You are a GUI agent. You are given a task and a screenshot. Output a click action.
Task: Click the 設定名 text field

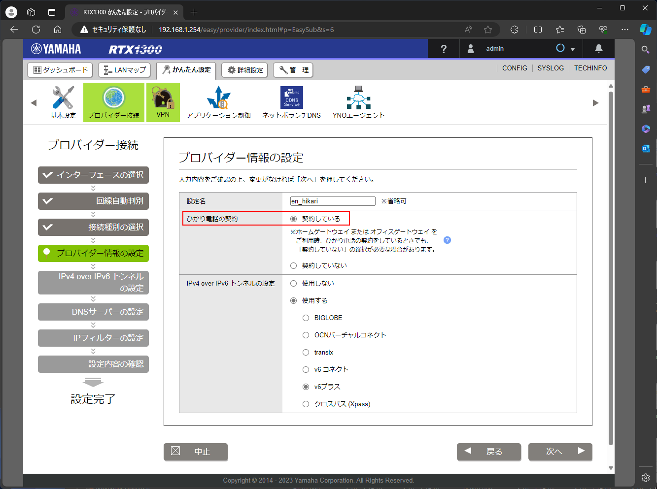click(333, 201)
